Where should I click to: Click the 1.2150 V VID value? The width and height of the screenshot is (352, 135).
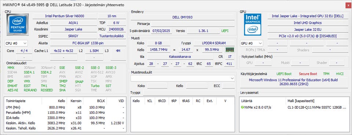point(117,123)
